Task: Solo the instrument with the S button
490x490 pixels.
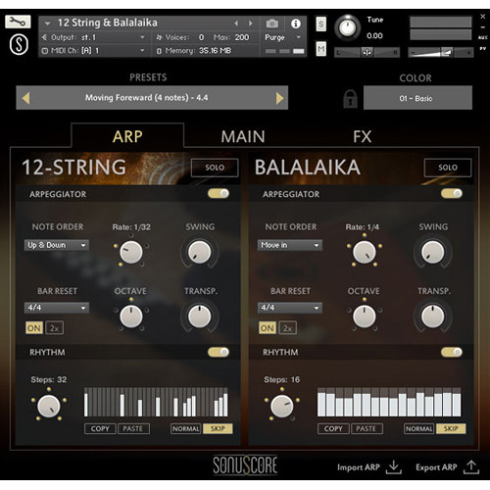Action: pos(321,24)
